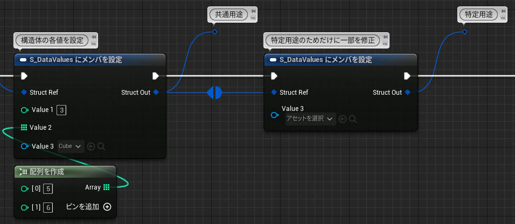Screen dimensions: 515x224
Task: Click the exec output pin on first S_DataValues node
Action: tap(156, 76)
